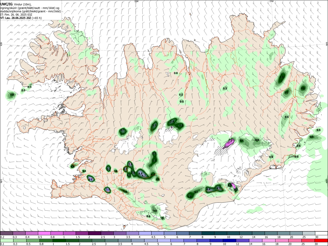Click the 4.4 precipitation value on the map
This screenshot has width=328, height=246.
click(208, 189)
